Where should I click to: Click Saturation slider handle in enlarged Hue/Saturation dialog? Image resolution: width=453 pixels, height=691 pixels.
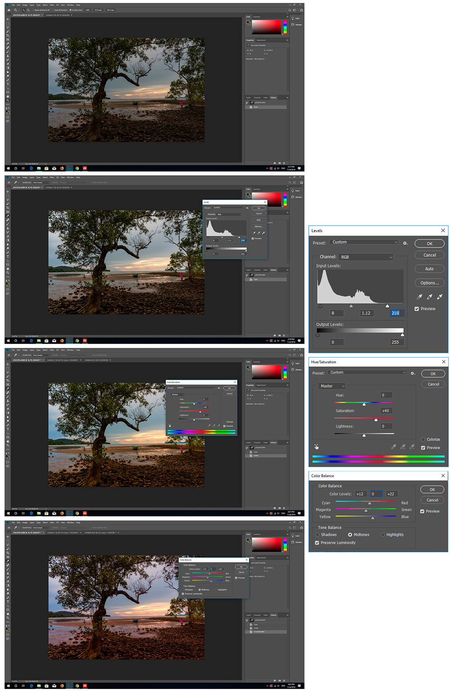pyautogui.click(x=376, y=419)
